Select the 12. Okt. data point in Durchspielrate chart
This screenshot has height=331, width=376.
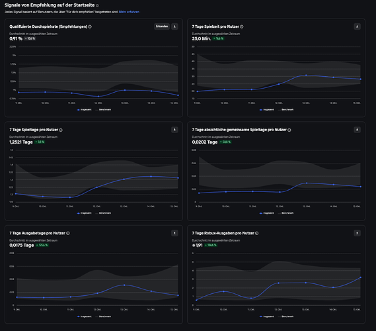click(x=98, y=97)
